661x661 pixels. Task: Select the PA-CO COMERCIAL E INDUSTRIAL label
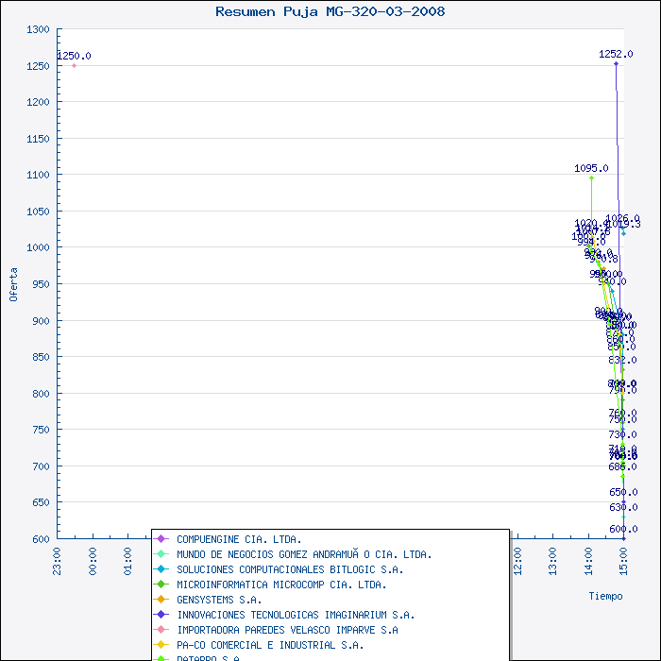click(270, 645)
